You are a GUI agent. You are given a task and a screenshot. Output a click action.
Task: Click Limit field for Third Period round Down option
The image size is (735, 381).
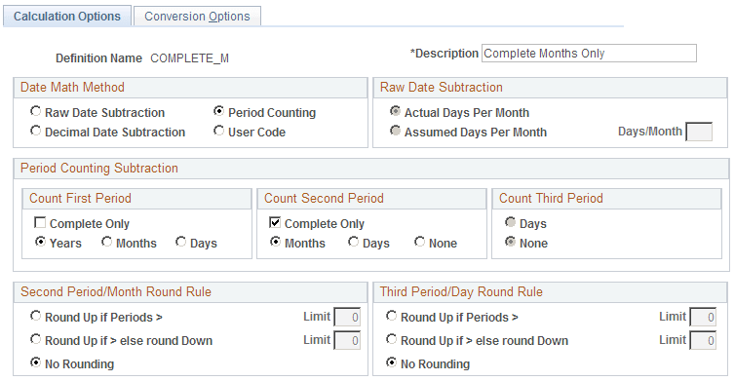tap(703, 341)
